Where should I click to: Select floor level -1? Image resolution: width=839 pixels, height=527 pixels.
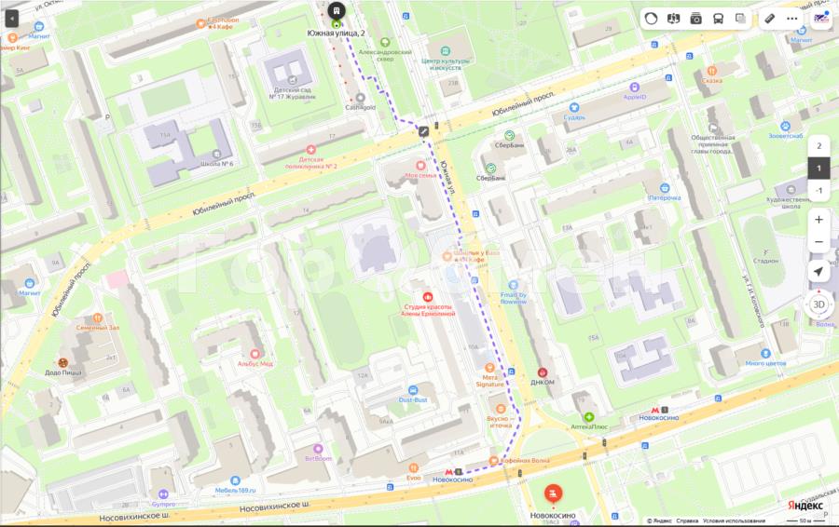point(818,191)
